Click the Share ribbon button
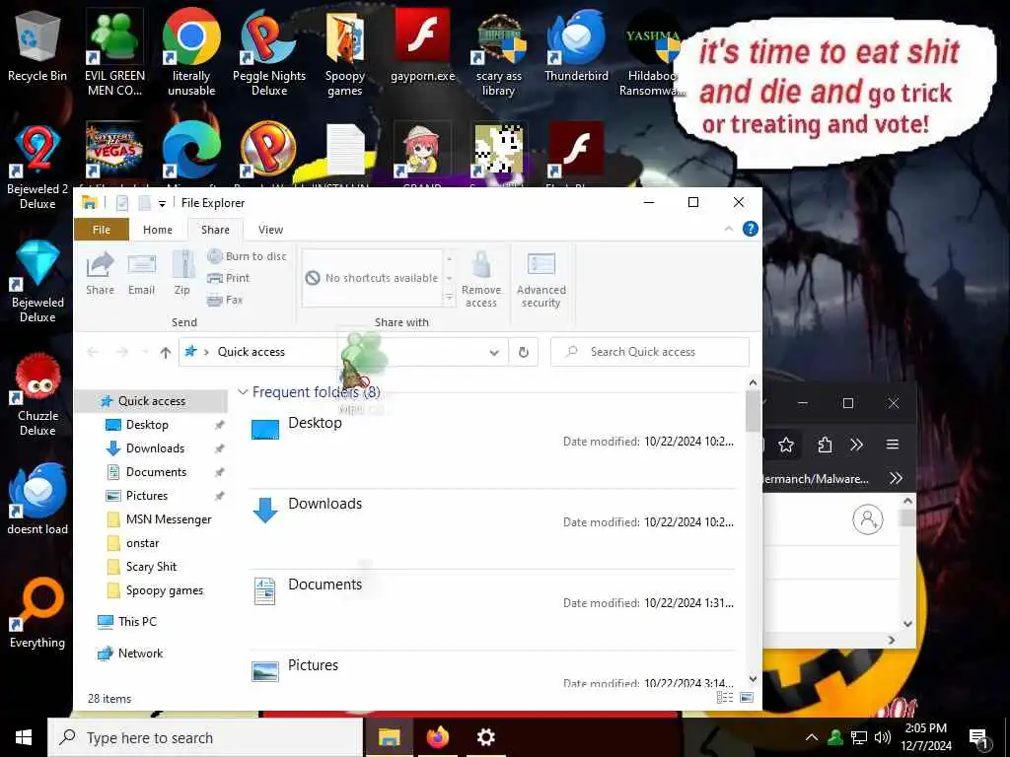Screen dimensions: 1010x757 (x=100, y=274)
